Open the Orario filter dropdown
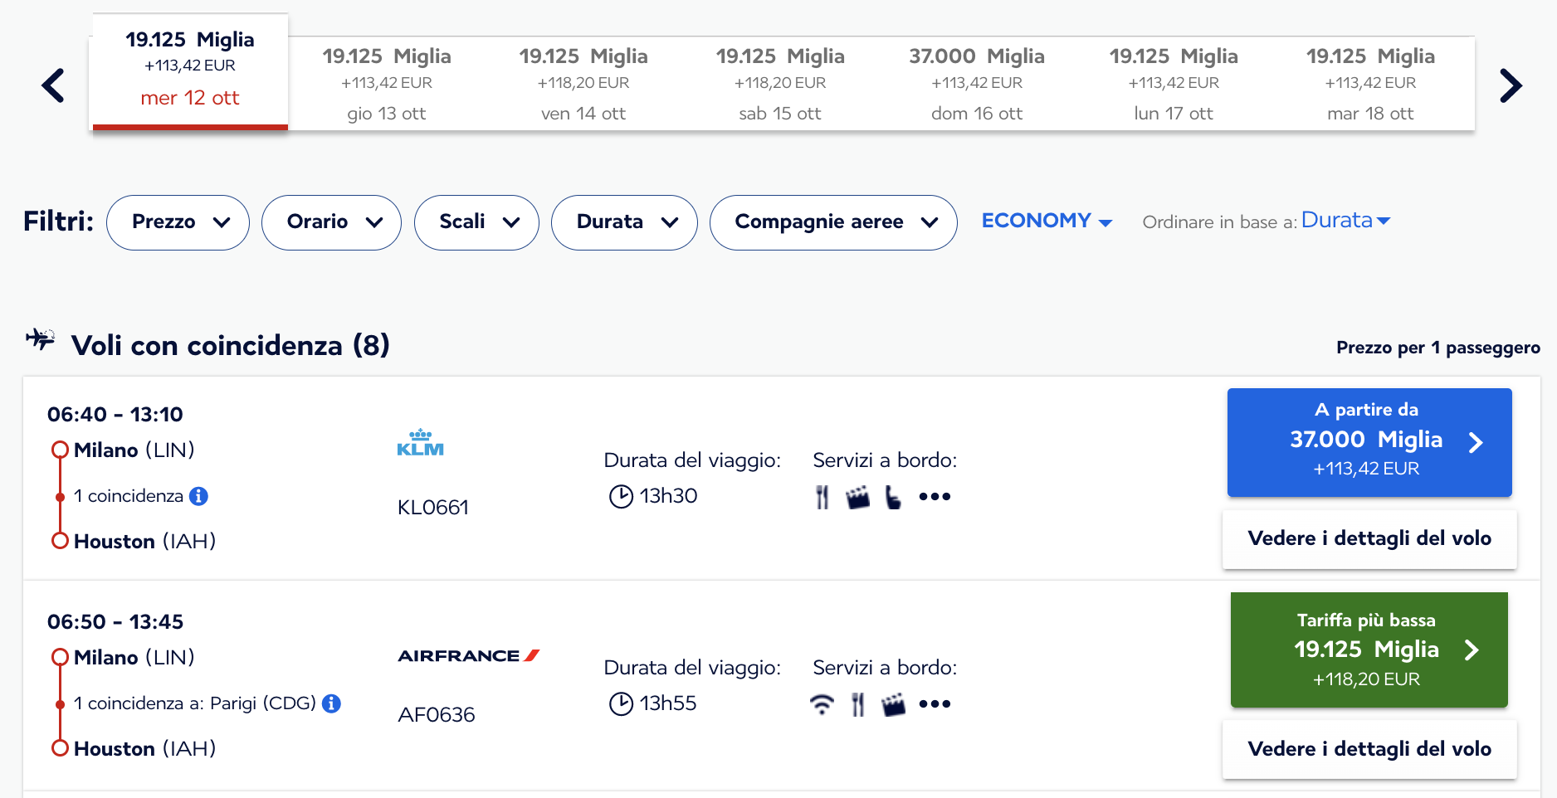 331,222
